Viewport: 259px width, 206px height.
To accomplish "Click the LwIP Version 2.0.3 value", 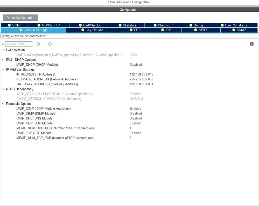I will tap(133, 55).
